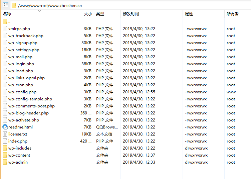Select the focused wp-content folder name
The height and width of the screenshot is (179, 251).
coord(19,155)
